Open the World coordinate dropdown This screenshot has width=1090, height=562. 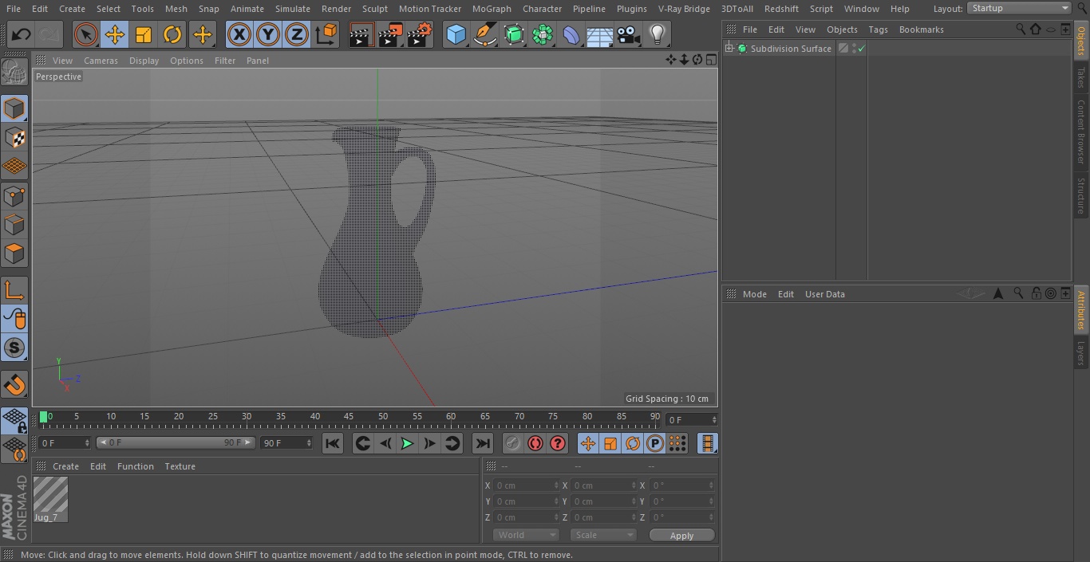click(x=526, y=535)
